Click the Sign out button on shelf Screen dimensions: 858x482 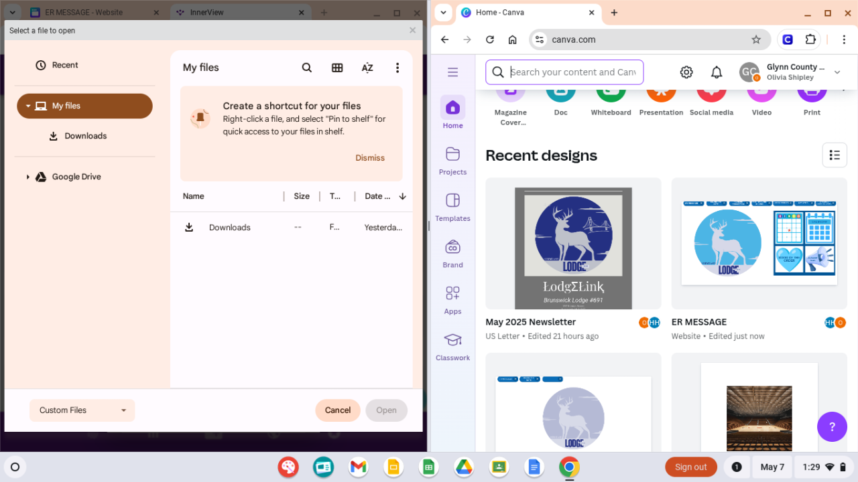691,467
